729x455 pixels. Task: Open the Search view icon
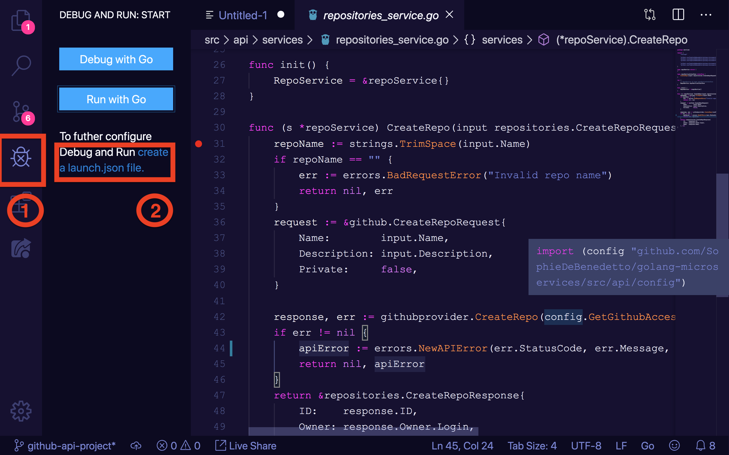[x=21, y=65]
